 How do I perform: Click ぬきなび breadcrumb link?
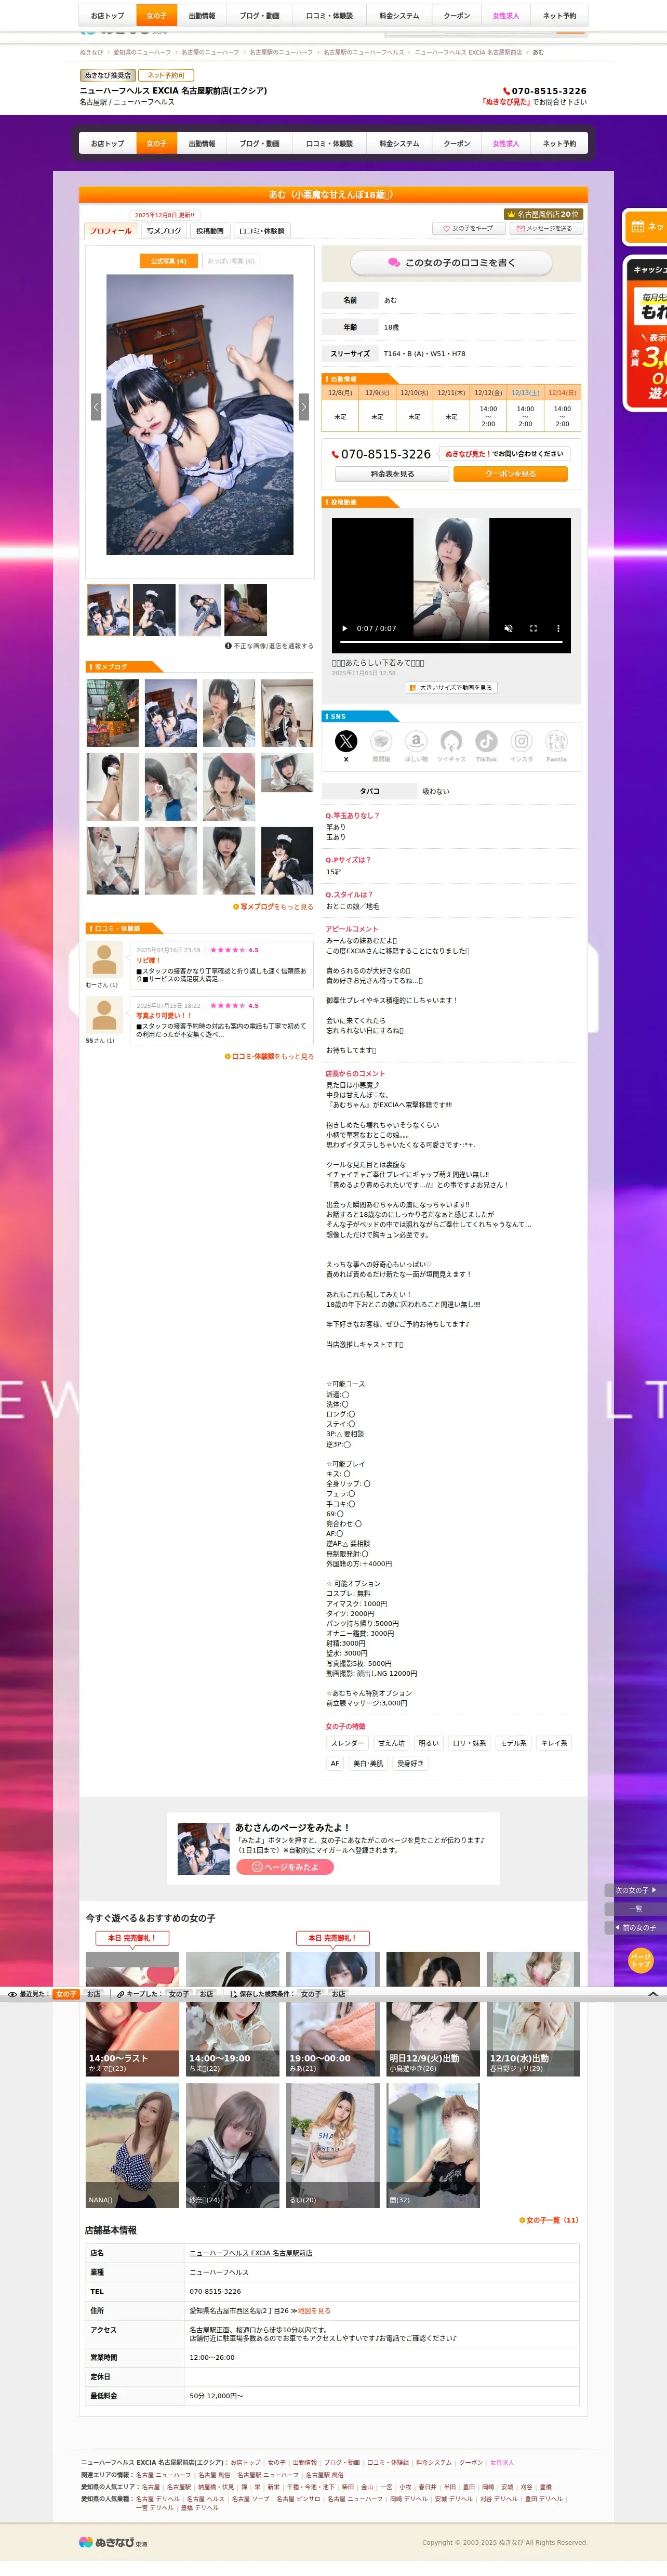tap(91, 52)
